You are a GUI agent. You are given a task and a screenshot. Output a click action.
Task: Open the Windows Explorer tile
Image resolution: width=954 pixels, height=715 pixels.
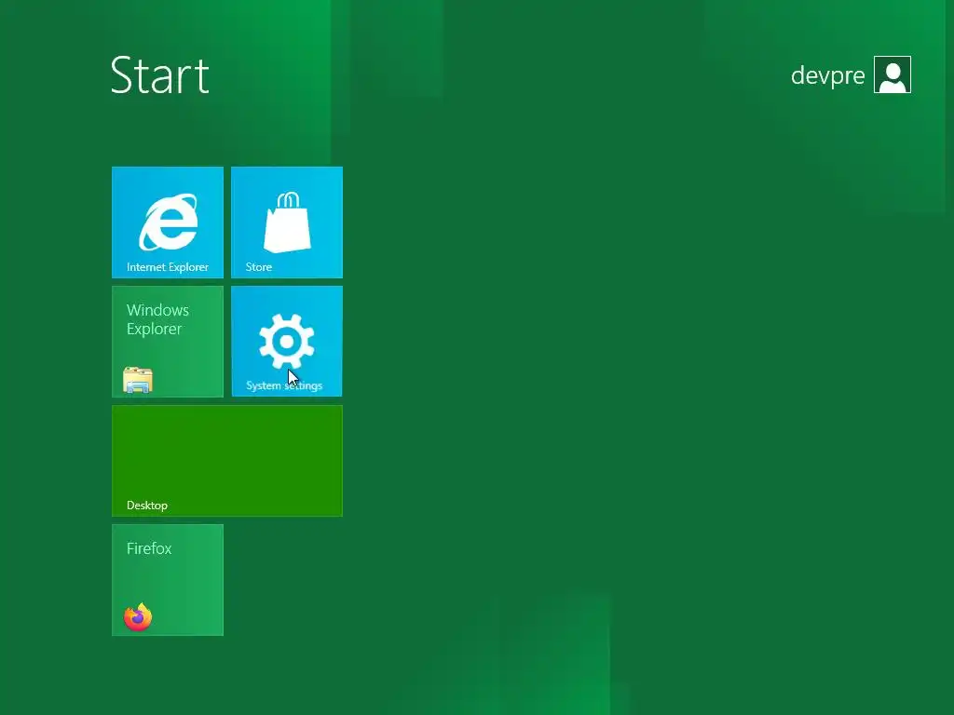pos(168,341)
